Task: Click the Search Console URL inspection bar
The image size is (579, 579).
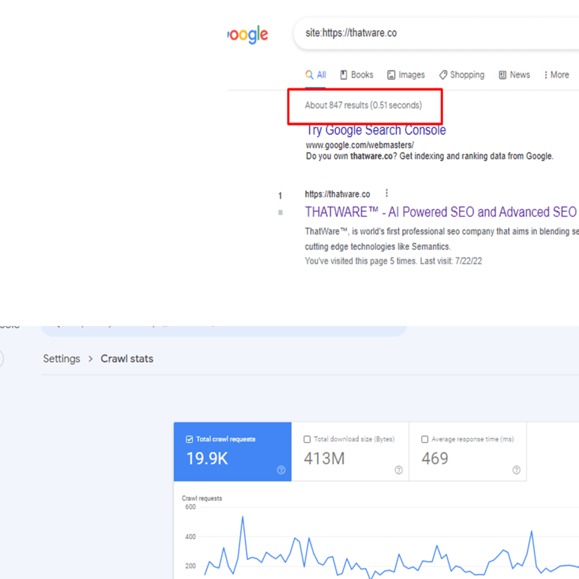Action: click(224, 330)
